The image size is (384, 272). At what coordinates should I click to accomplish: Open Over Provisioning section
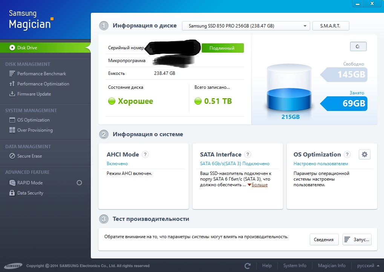coord(35,130)
